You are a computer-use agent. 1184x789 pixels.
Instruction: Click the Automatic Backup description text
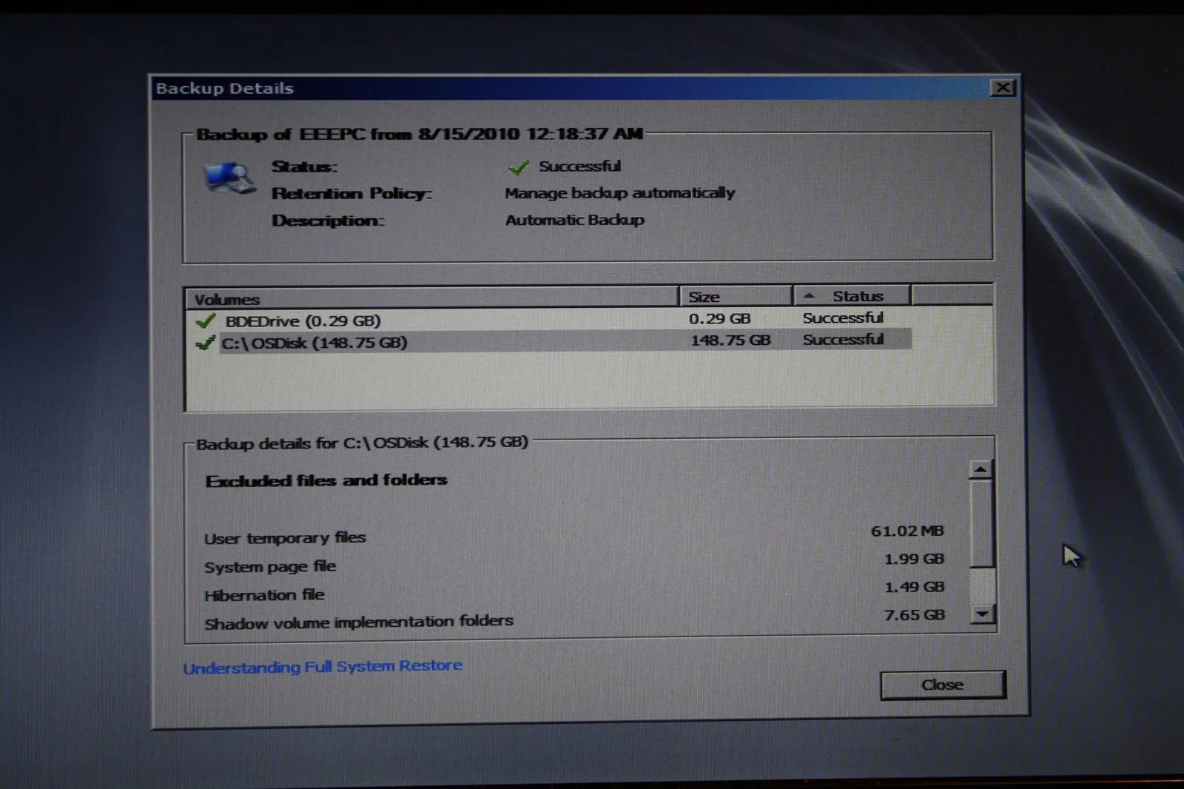tap(575, 220)
